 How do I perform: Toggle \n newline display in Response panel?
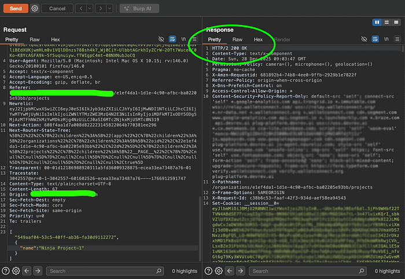[386, 39]
